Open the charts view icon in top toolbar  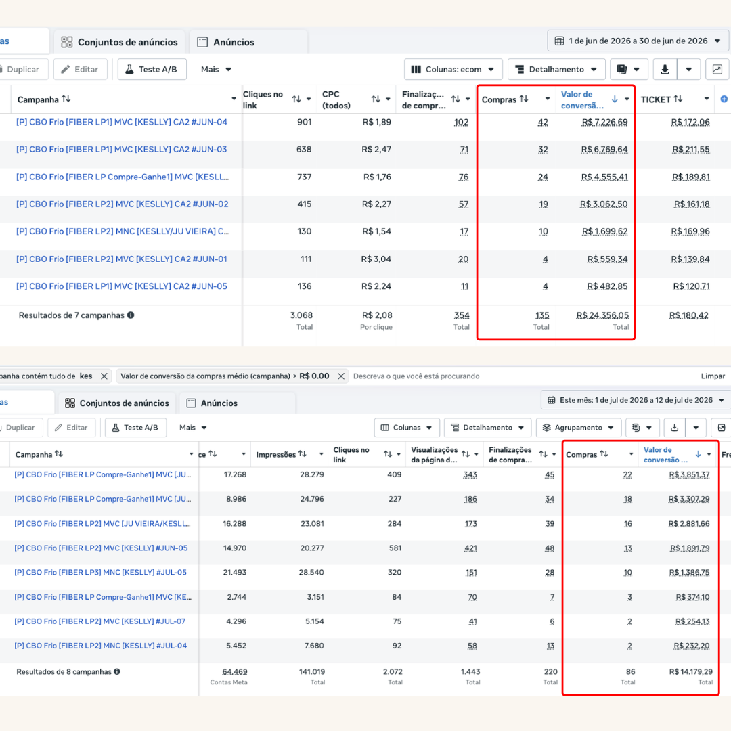click(x=717, y=70)
